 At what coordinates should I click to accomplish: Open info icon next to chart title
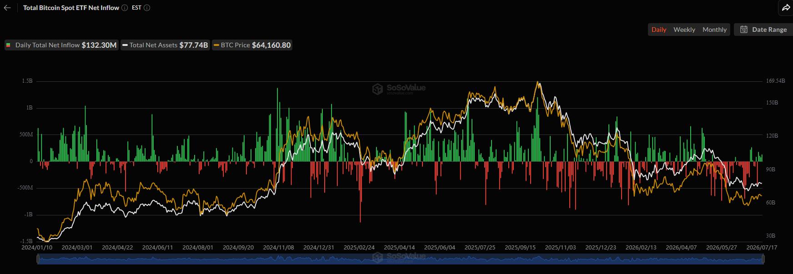[125, 8]
